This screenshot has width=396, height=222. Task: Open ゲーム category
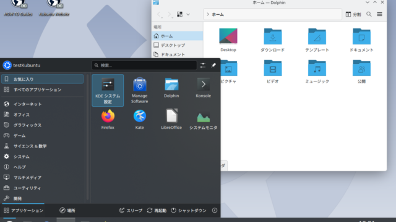43,136
